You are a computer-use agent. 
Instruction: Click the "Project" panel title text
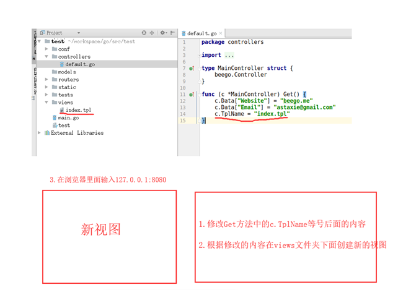55,33
